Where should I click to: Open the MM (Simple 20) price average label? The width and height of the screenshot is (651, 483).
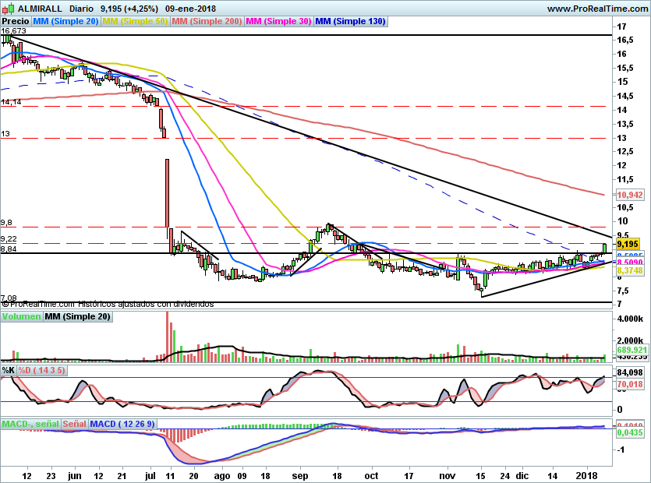pyautogui.click(x=67, y=22)
